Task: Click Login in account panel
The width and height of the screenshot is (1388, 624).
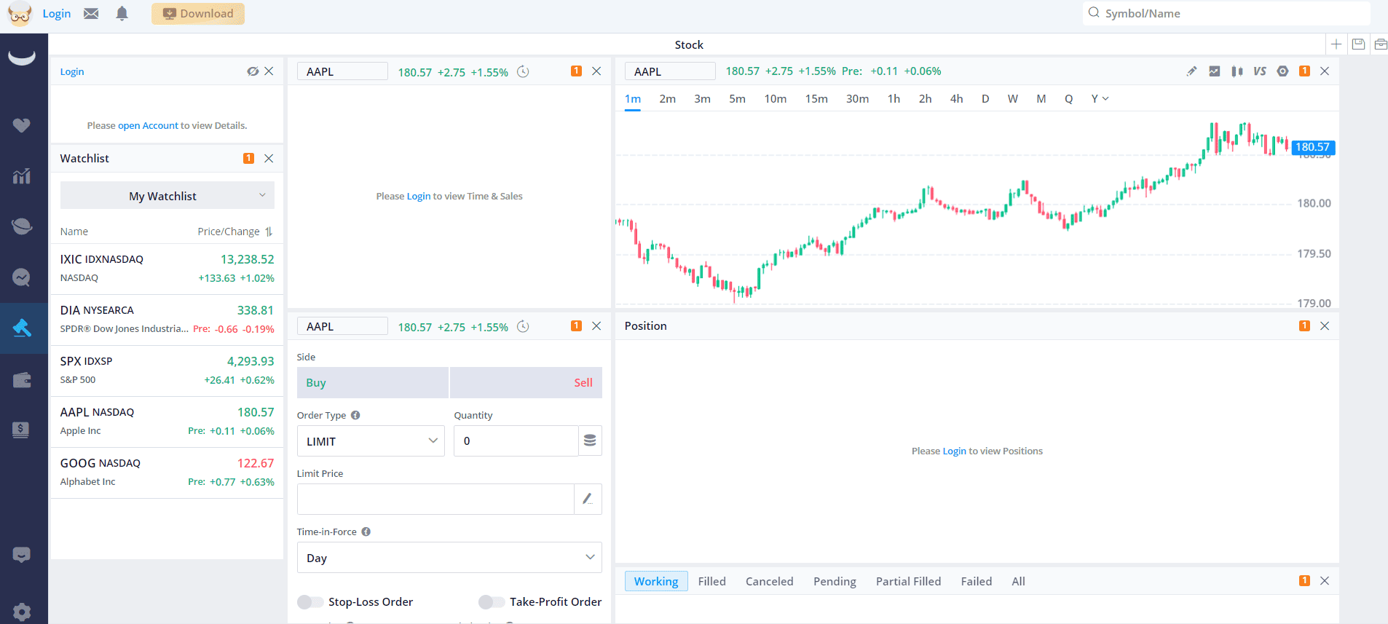Action: tap(72, 71)
